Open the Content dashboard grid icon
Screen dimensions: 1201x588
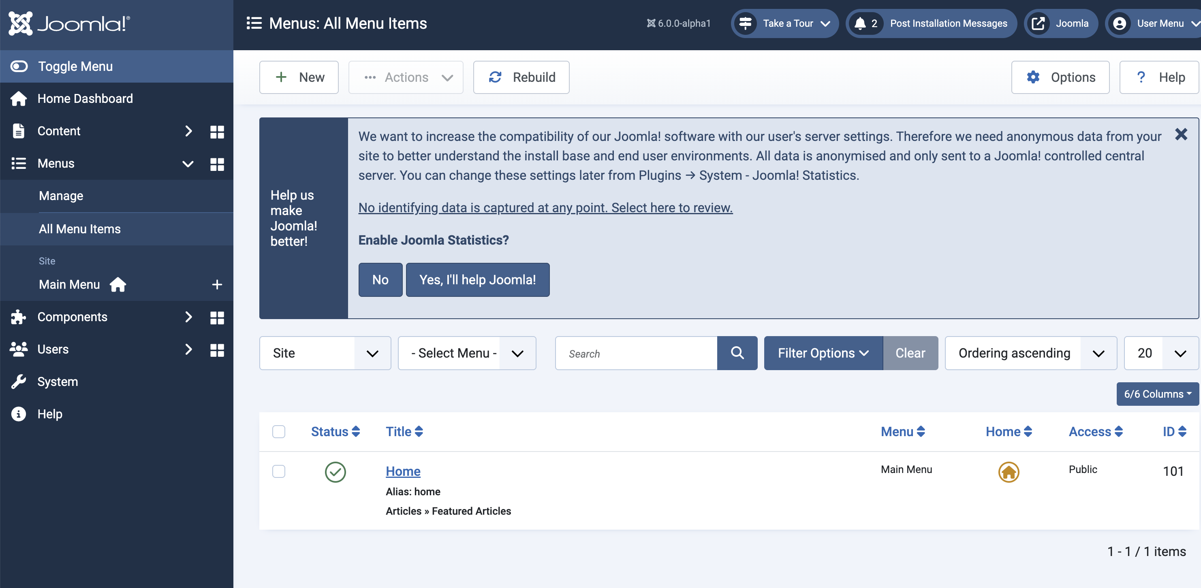pyautogui.click(x=217, y=131)
